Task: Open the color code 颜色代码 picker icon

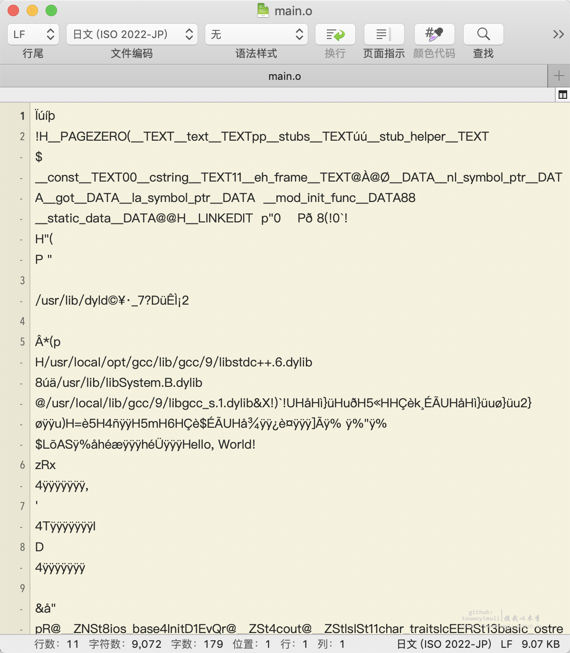Action: [x=434, y=34]
